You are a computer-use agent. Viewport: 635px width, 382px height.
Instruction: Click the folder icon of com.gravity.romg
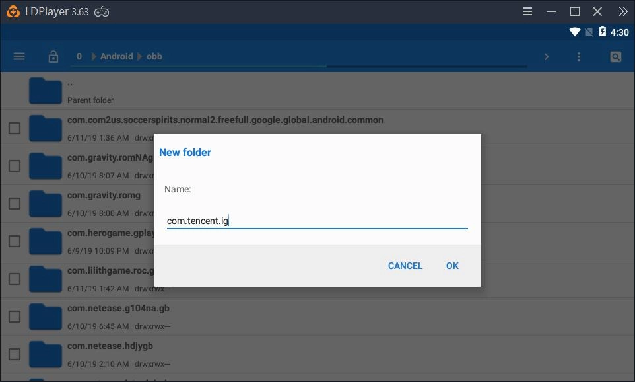point(45,204)
